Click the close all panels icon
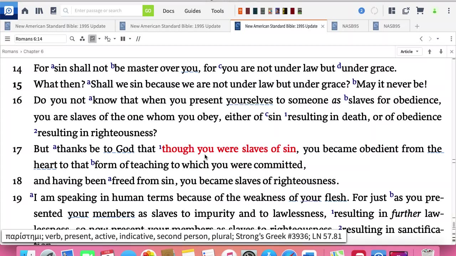Viewport: 456px width, 256px height. (406, 11)
